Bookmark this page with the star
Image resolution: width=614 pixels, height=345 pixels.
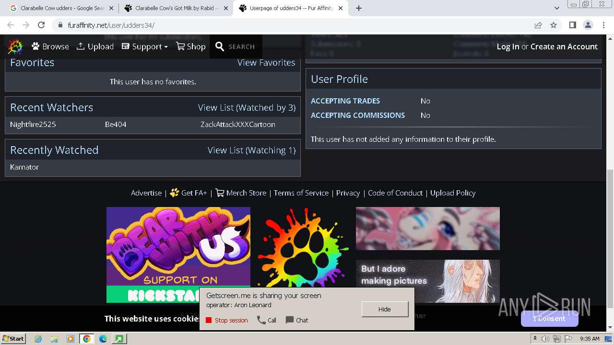coord(554,25)
